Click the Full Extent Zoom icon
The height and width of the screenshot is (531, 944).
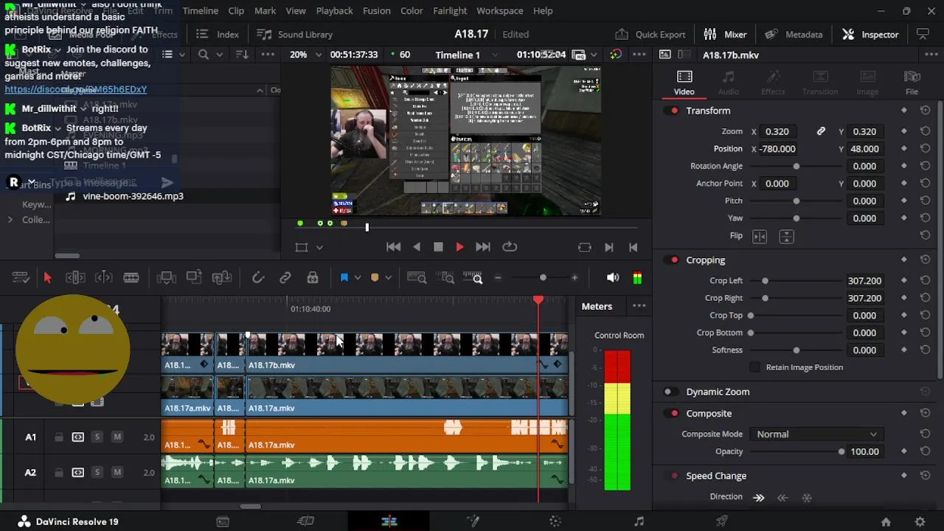pos(417,278)
